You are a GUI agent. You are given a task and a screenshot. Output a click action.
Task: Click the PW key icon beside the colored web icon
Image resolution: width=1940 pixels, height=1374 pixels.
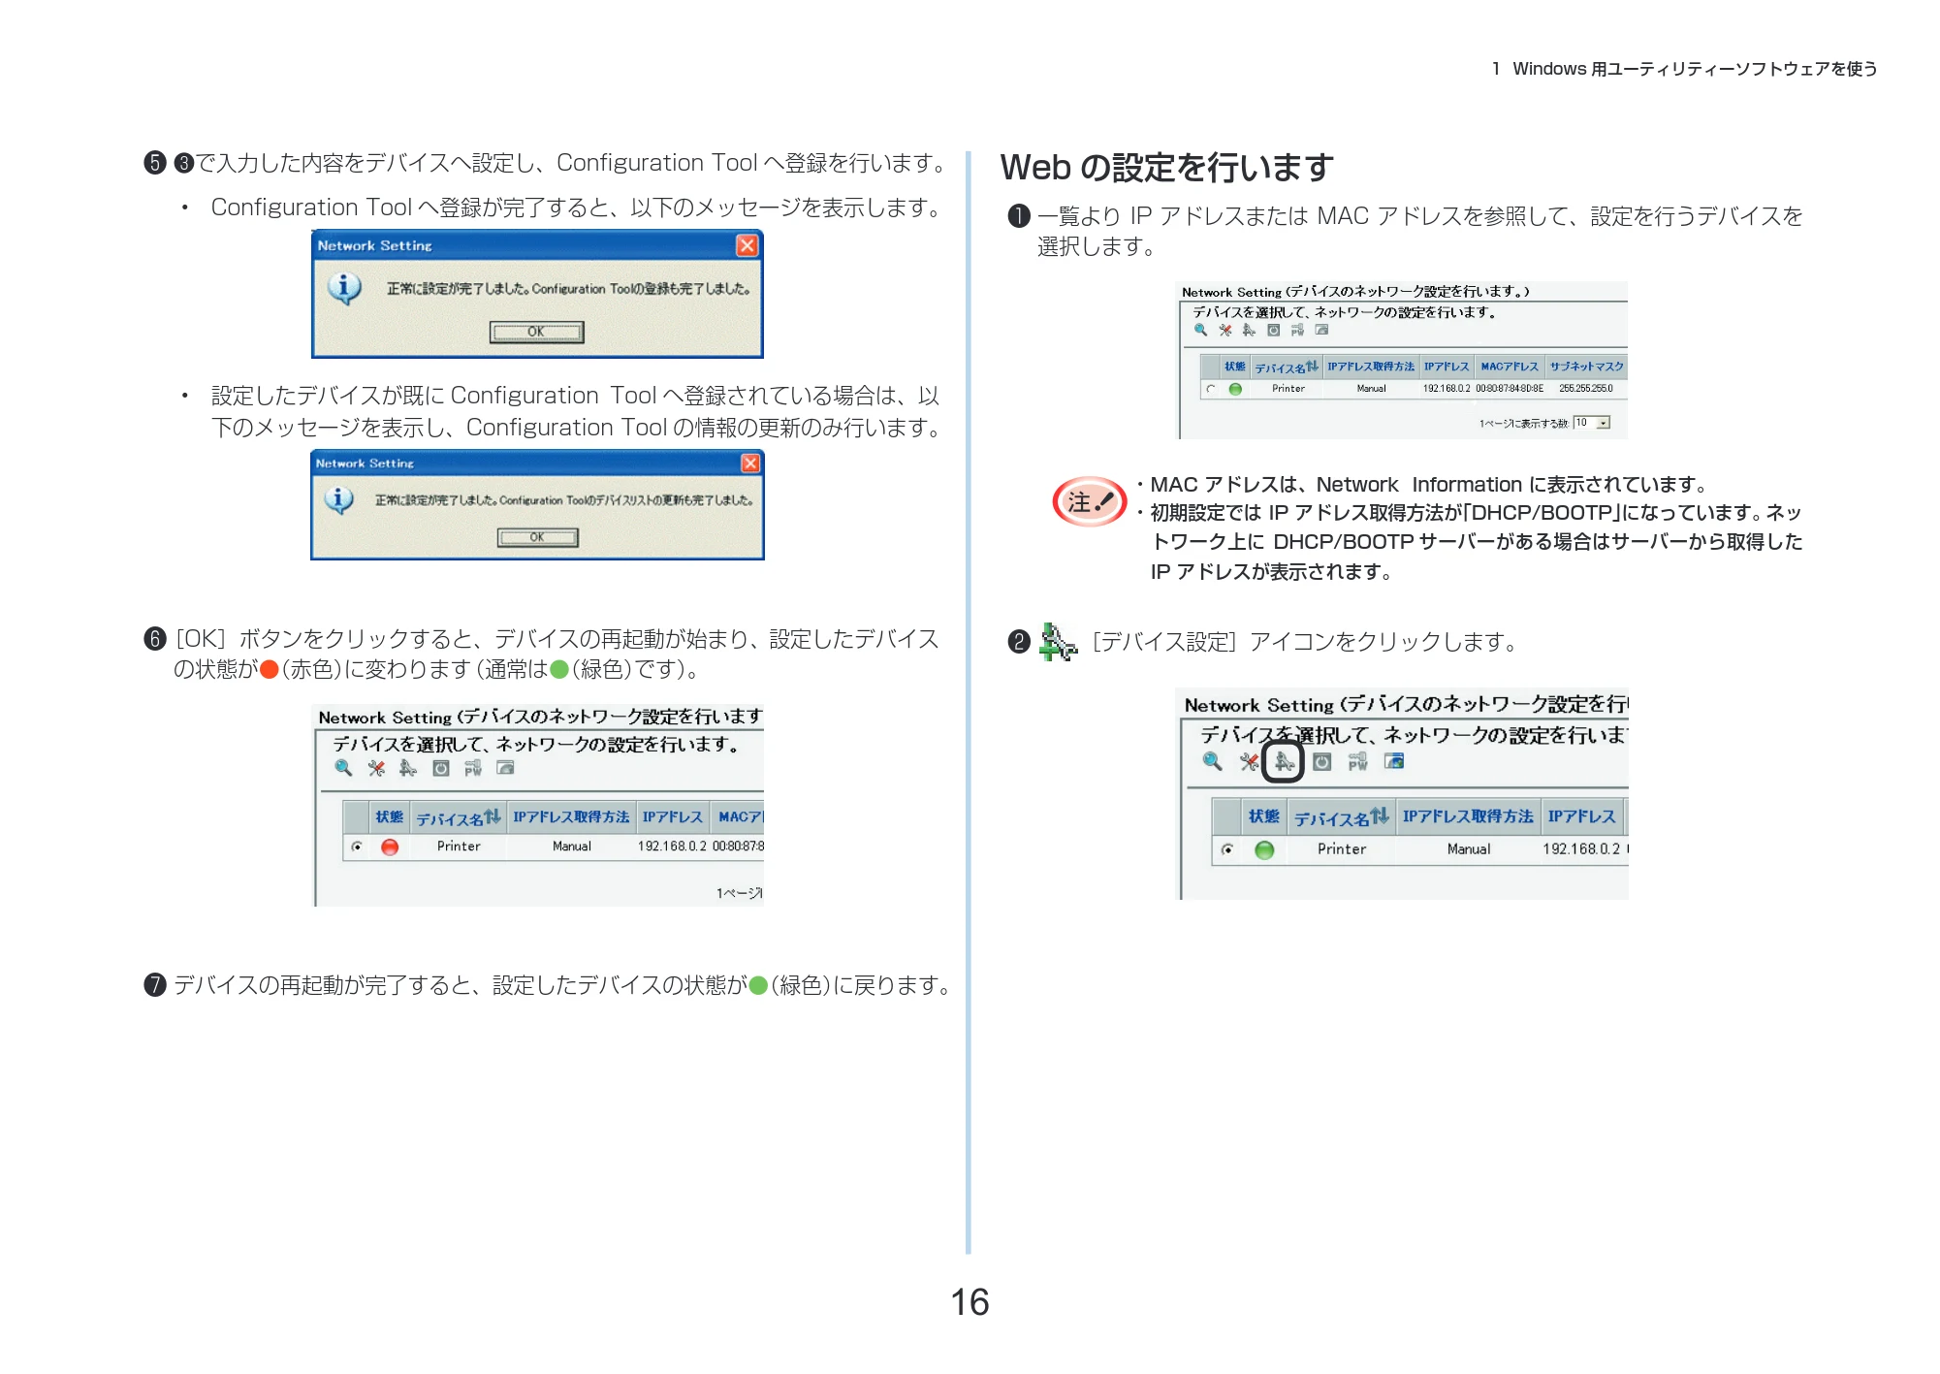tap(1357, 762)
